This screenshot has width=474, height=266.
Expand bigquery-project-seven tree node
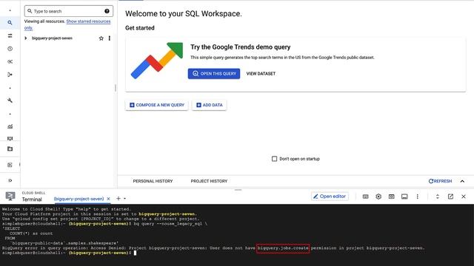[26, 38]
